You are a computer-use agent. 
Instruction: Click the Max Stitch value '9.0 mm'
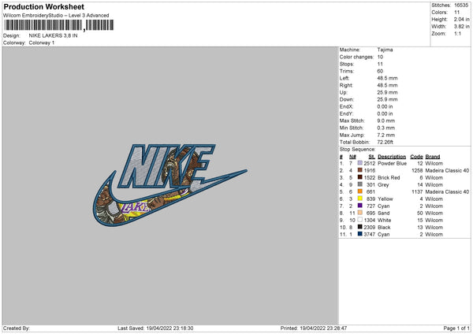(x=385, y=121)
